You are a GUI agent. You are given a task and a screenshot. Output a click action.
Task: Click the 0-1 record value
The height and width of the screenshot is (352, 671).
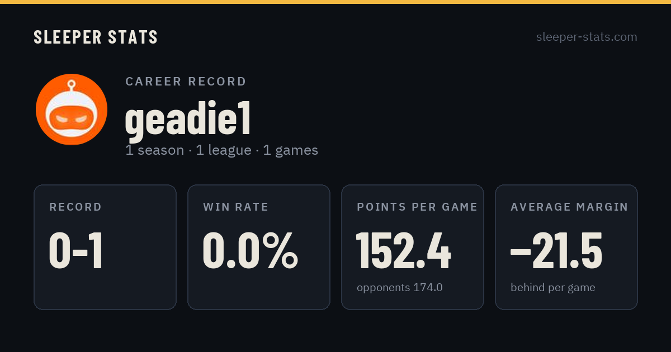coord(76,251)
